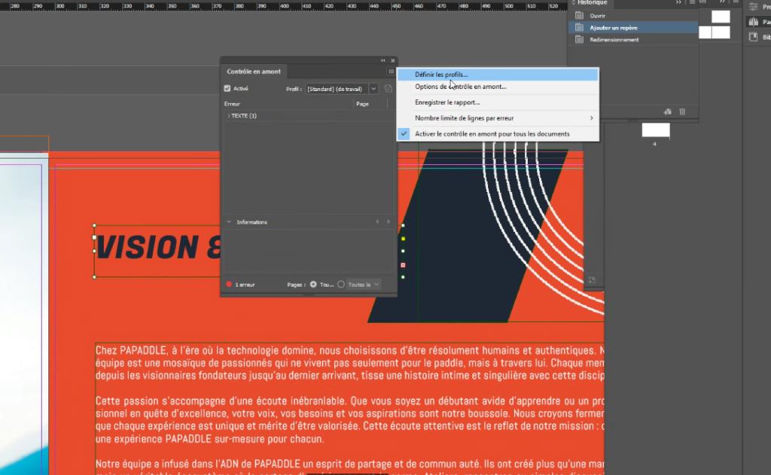Open the Pages panel icon in the right dock

[x=754, y=22]
